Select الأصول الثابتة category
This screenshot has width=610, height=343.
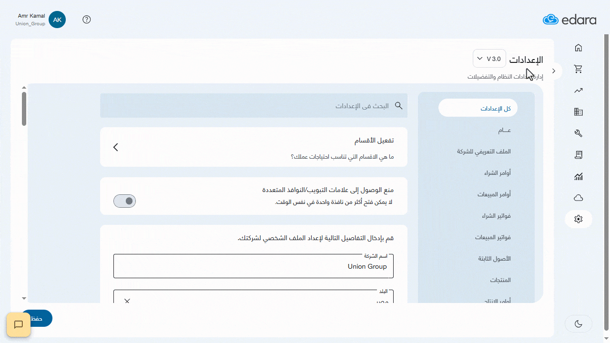pos(495,259)
